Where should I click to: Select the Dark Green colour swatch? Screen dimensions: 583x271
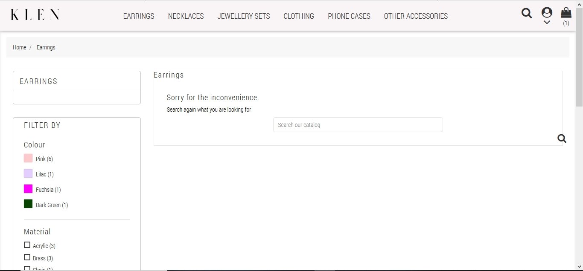pos(28,204)
